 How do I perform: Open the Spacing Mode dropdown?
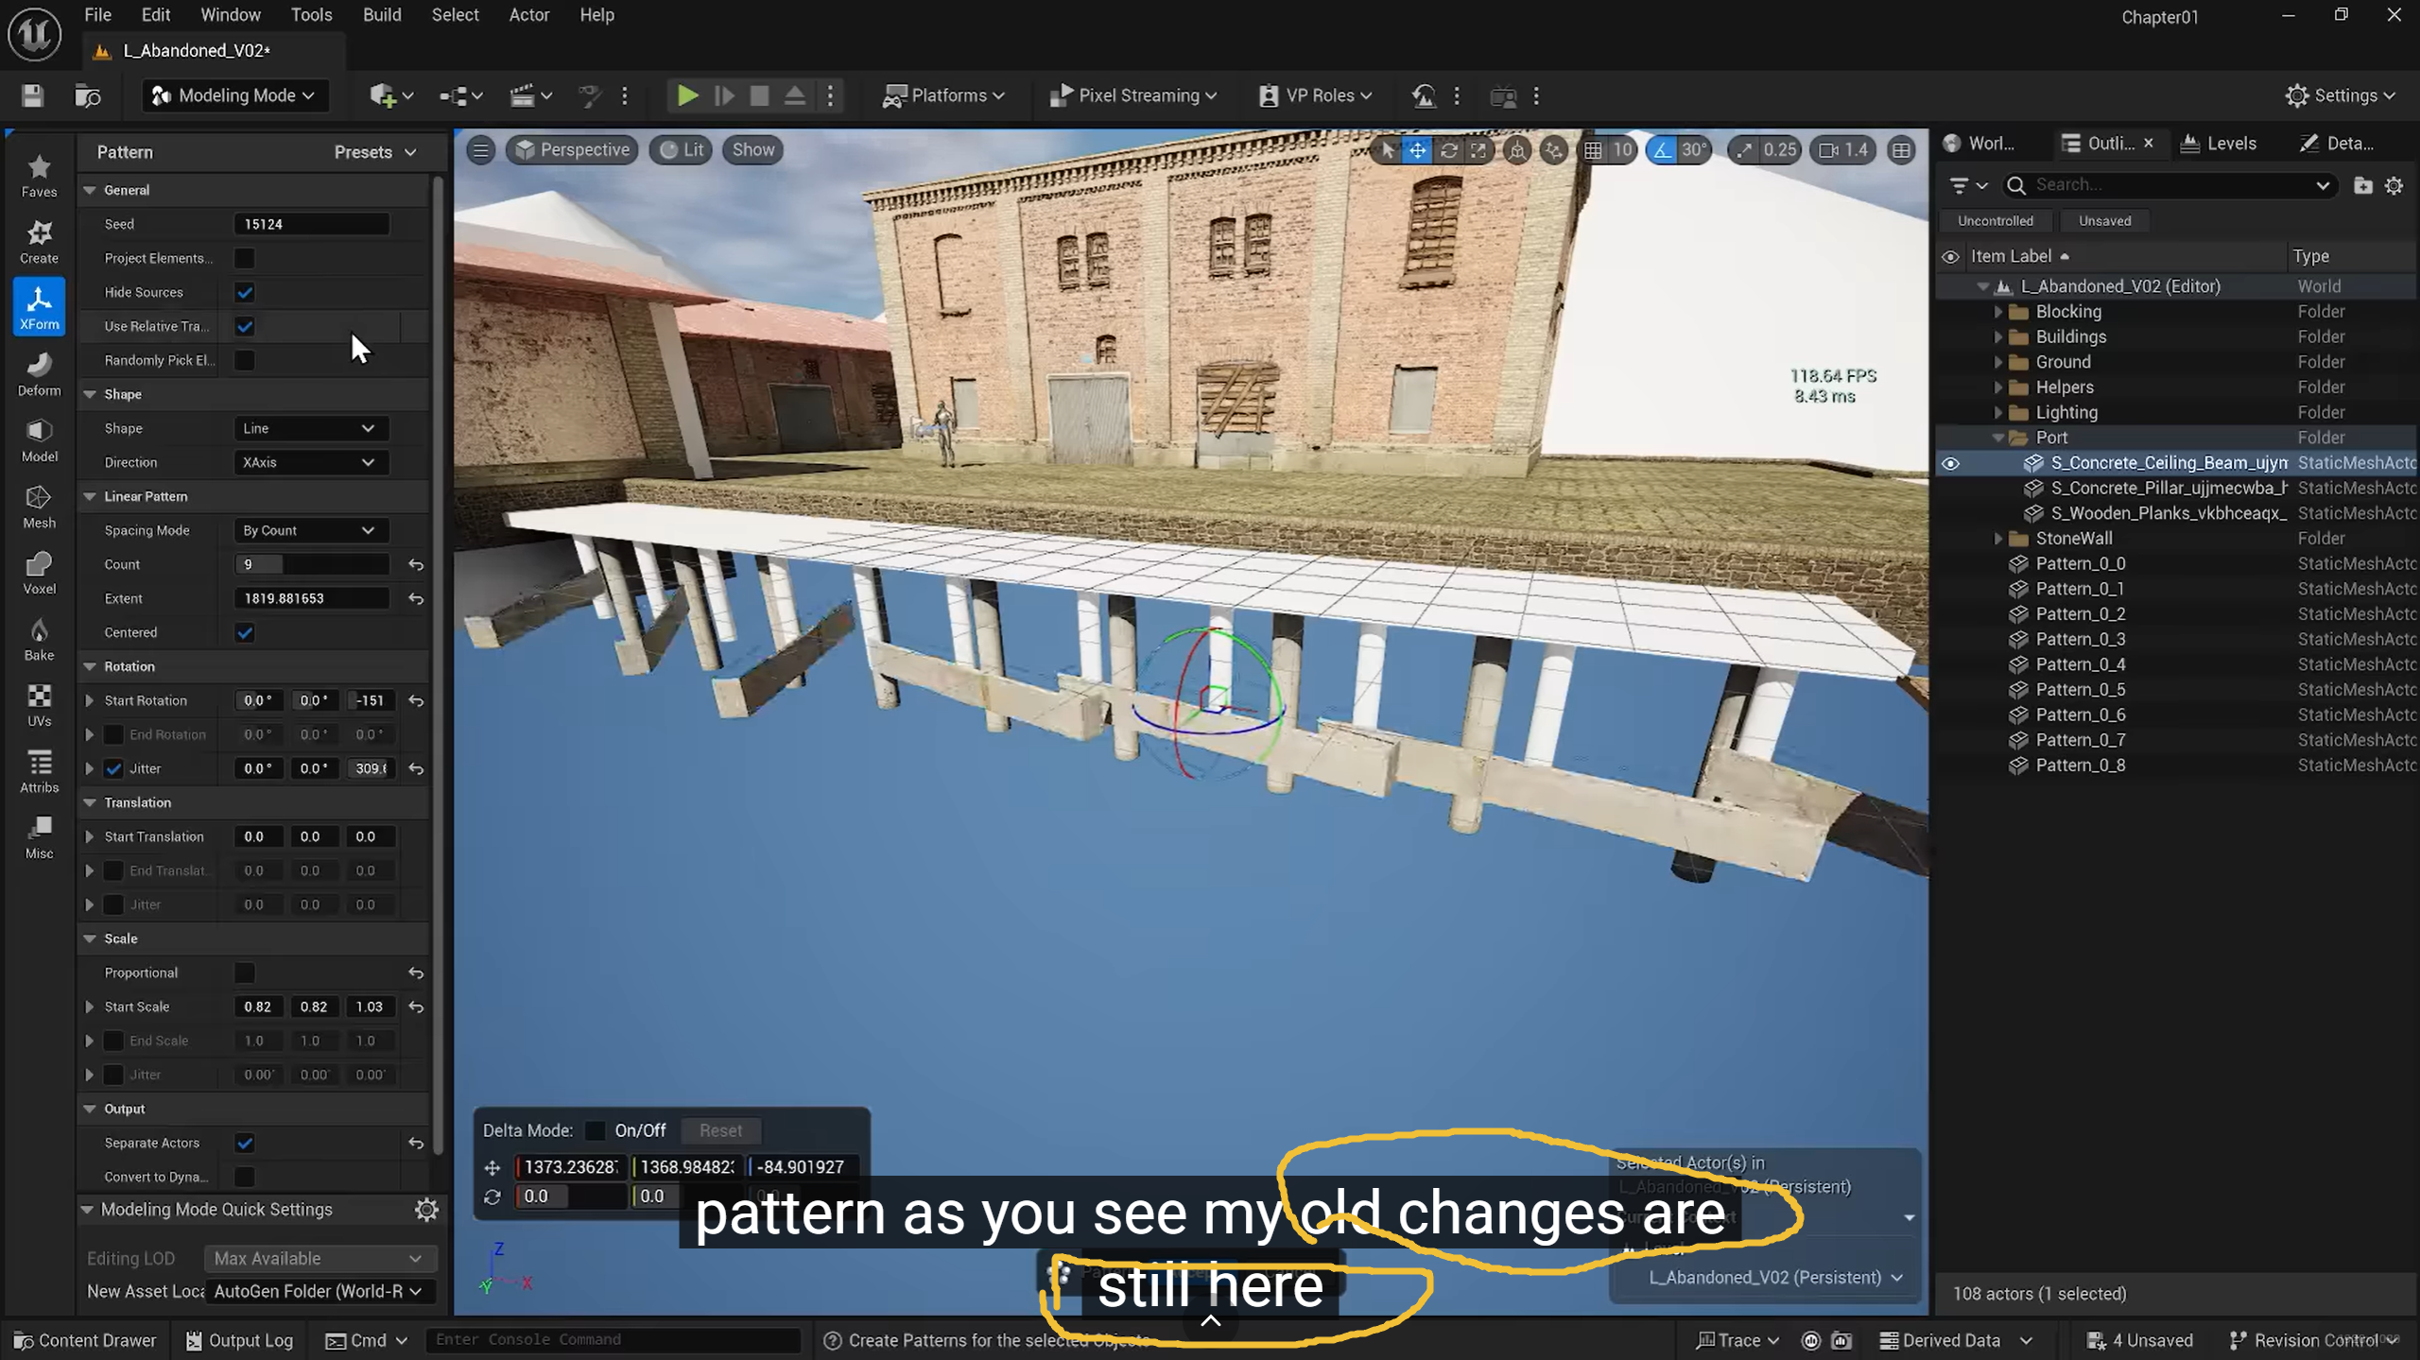tap(309, 530)
